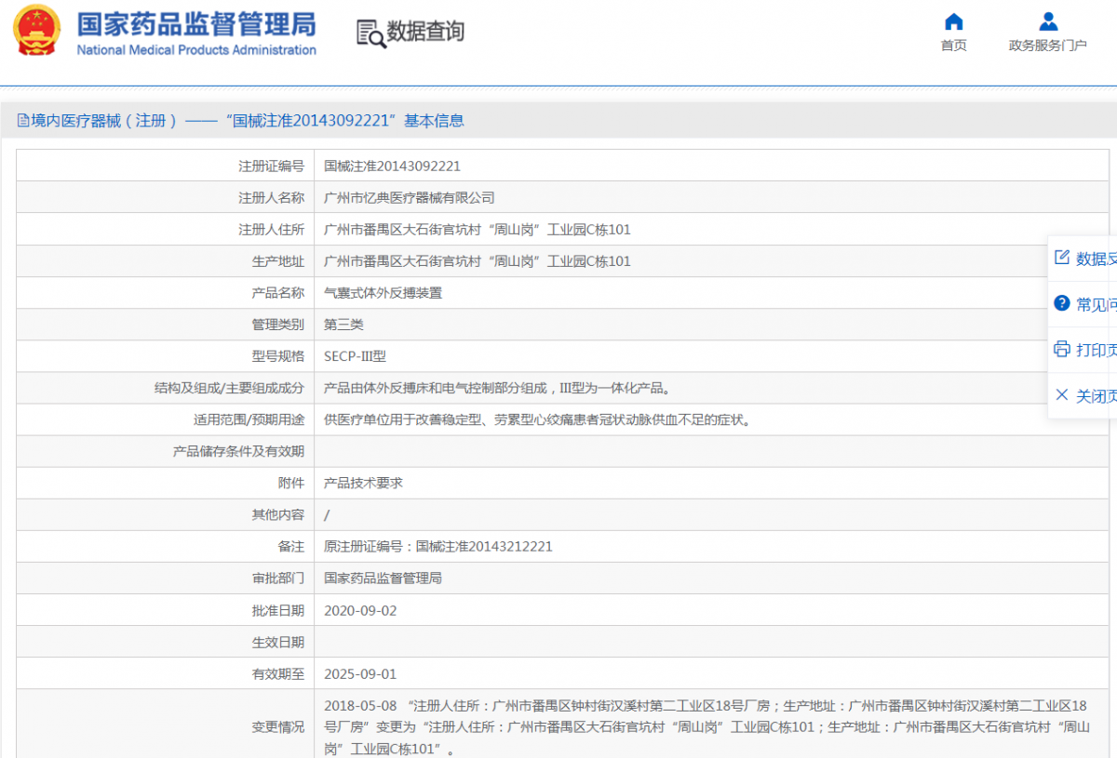Image resolution: width=1117 pixels, height=758 pixels.
Task: Click the 注册证编号 row label
Action: (x=271, y=166)
